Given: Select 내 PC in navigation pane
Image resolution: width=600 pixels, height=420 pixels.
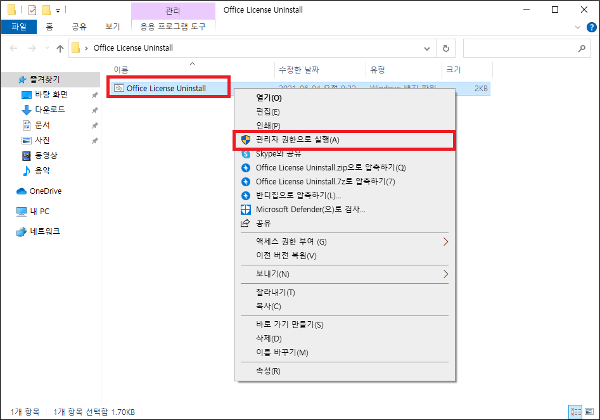Looking at the screenshot, I should 39,211.
